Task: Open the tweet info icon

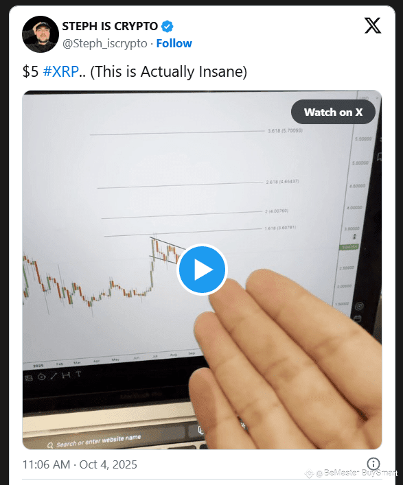Action: (x=373, y=464)
